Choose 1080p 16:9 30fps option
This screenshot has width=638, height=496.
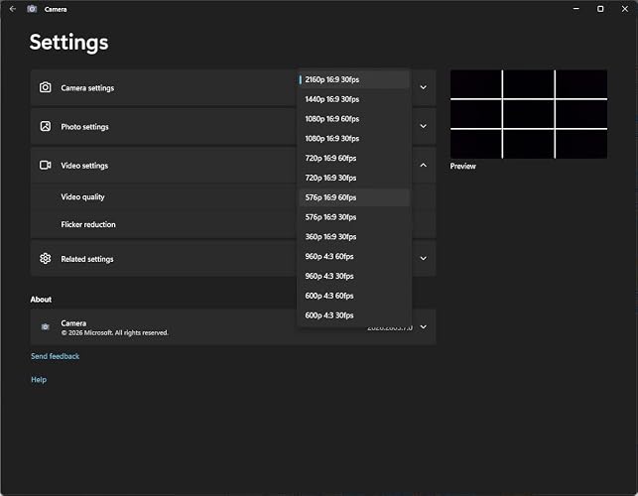(353, 138)
